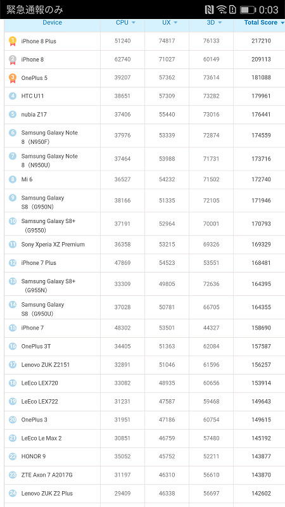Tap the SIM alert icon in status bar
The image size is (285, 507).
coord(232,10)
